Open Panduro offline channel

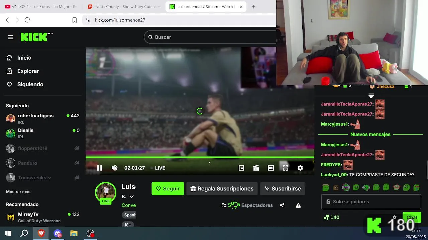[x=43, y=163]
